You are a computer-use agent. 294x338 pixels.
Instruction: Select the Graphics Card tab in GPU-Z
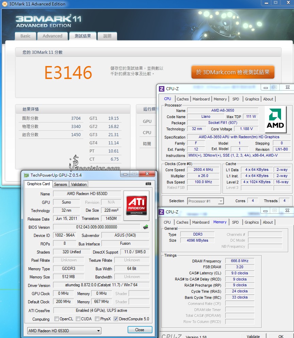pyautogui.click(x=38, y=184)
